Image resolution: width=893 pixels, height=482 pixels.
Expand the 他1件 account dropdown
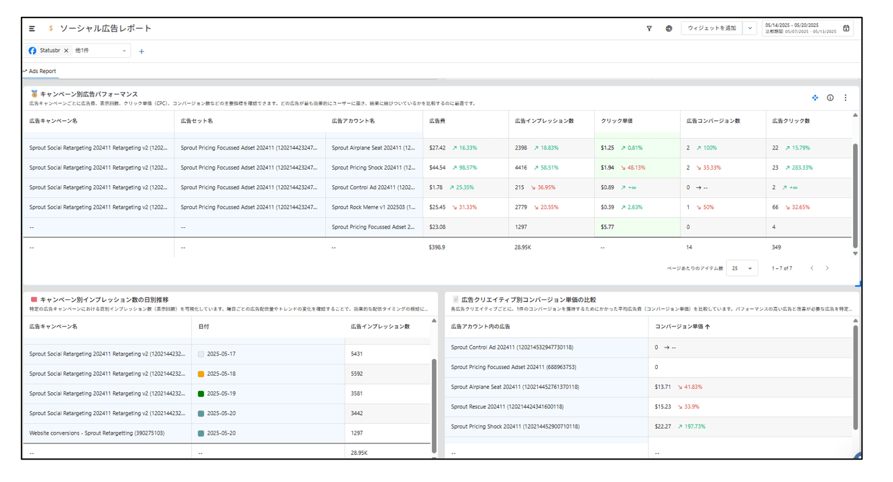coord(124,51)
